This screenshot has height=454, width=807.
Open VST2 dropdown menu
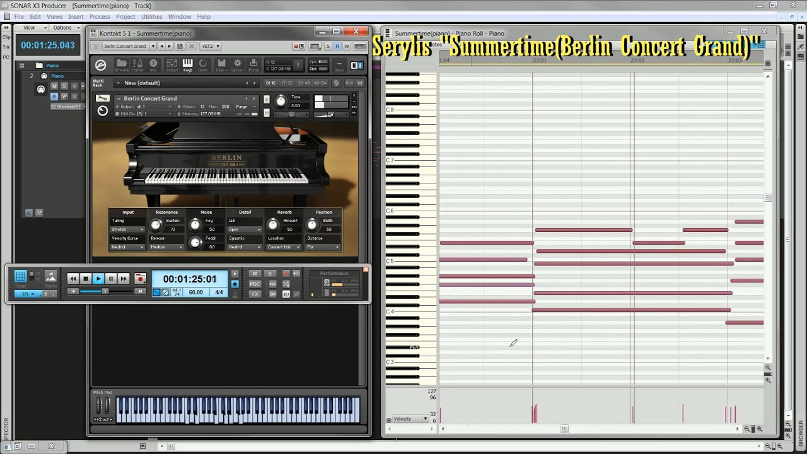[210, 46]
